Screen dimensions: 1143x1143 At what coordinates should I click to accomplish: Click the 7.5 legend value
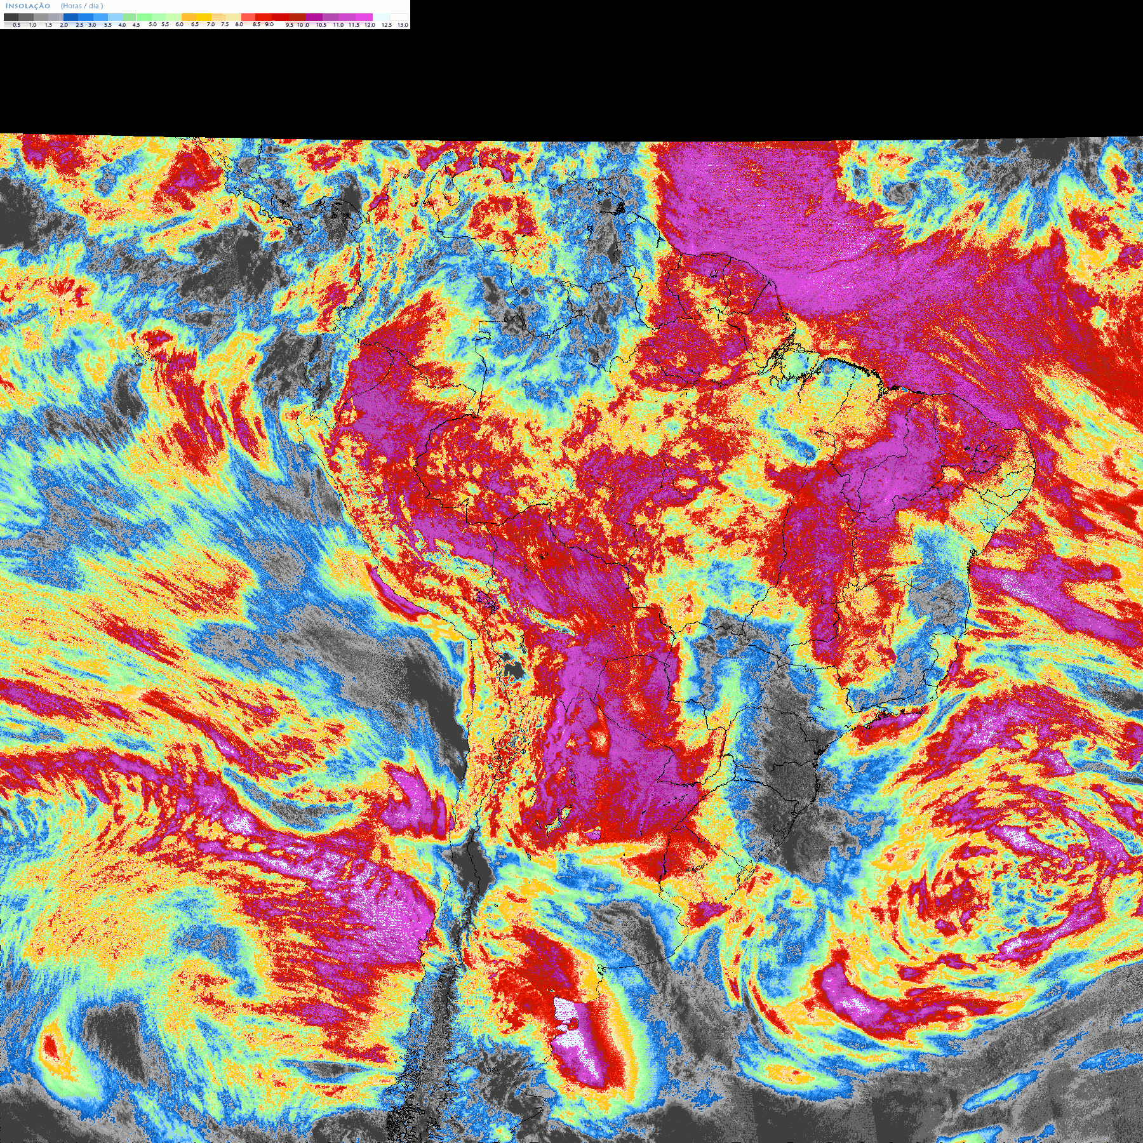pyautogui.click(x=225, y=24)
